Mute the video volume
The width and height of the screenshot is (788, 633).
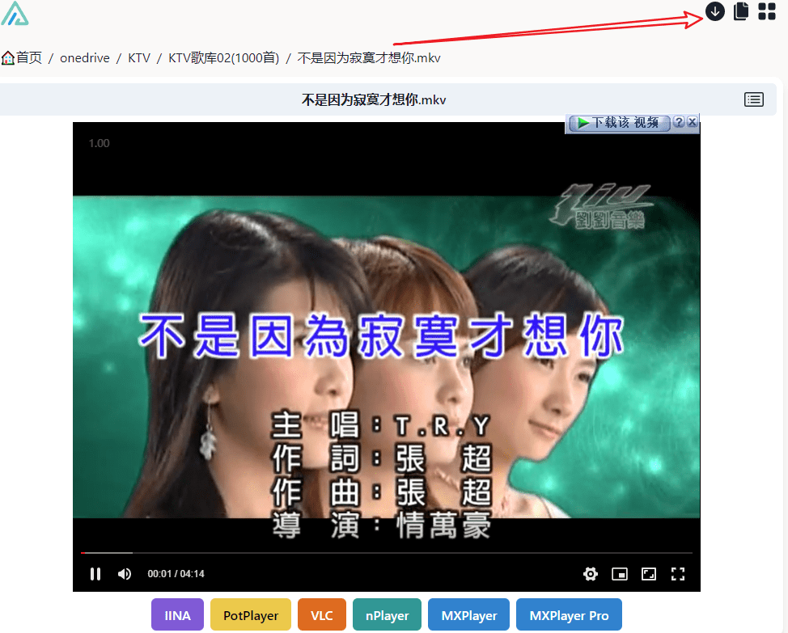(125, 574)
